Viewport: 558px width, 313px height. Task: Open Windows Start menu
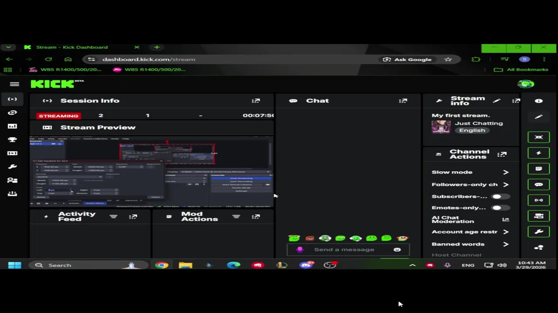point(14,265)
